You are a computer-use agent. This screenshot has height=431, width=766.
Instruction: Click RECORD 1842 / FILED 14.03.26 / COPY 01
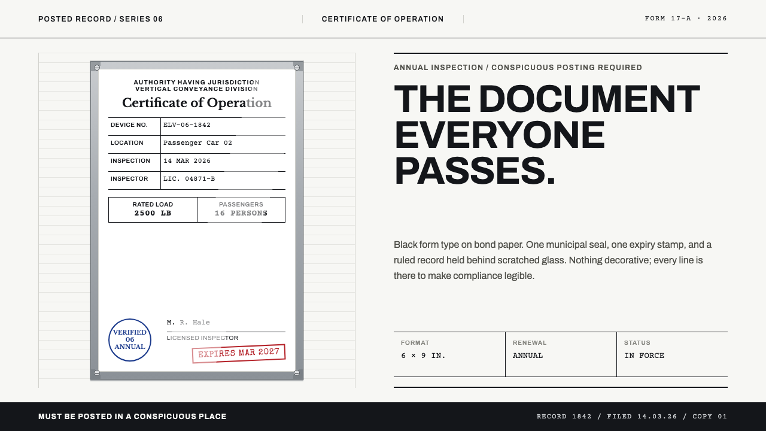tap(632, 417)
